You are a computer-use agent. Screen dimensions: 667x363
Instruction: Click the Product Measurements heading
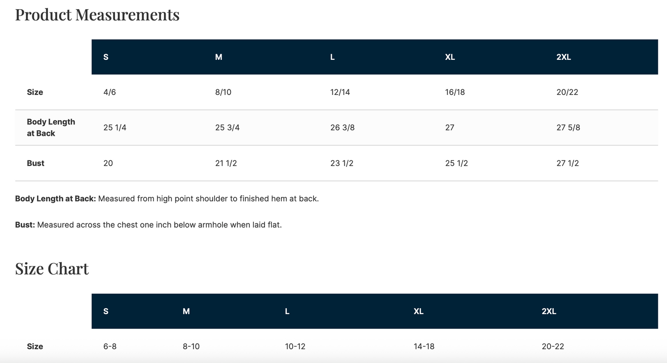(x=97, y=15)
